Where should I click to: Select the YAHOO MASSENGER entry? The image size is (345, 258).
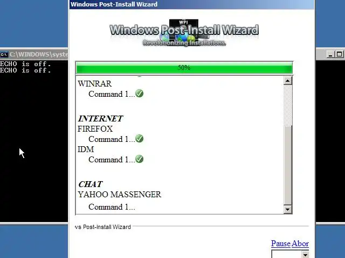[119, 195]
